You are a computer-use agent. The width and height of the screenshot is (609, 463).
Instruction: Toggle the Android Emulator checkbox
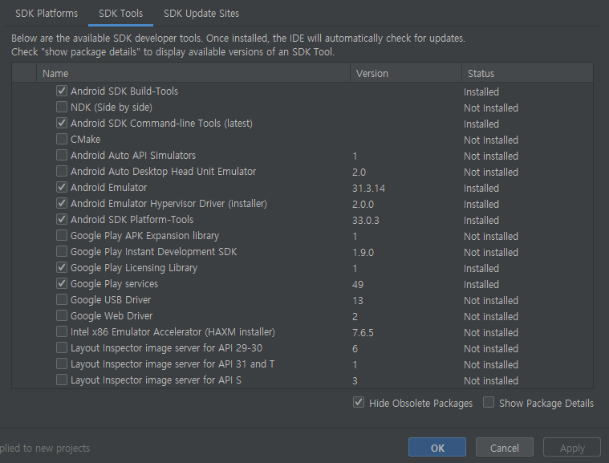tap(61, 187)
